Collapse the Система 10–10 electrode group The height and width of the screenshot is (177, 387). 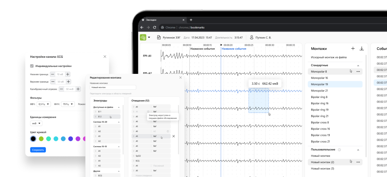119,146
